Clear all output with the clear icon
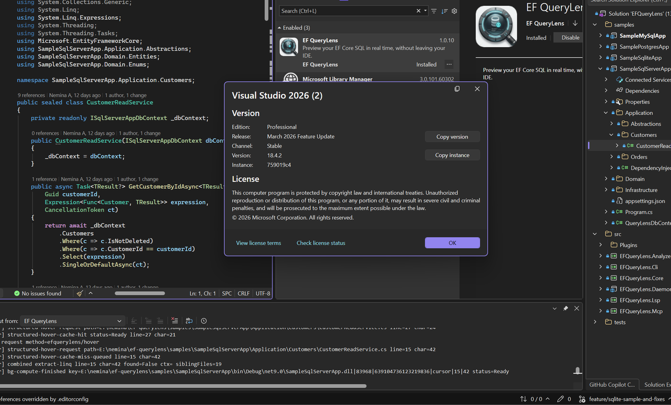Viewport: 671px width, 405px height. [175, 321]
